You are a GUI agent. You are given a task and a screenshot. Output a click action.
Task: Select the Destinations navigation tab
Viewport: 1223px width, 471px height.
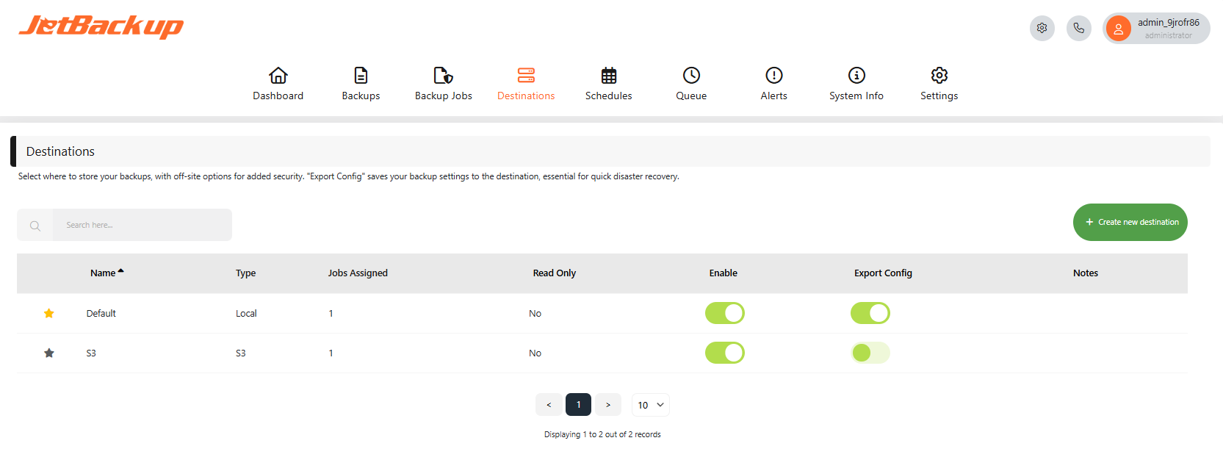(x=526, y=84)
